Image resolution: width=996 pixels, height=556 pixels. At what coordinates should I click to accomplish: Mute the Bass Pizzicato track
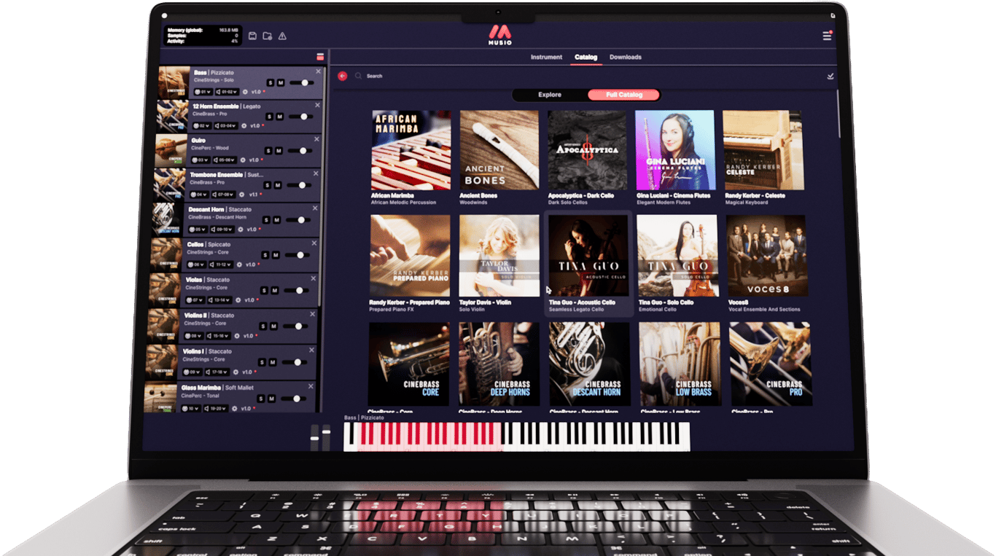click(x=280, y=83)
